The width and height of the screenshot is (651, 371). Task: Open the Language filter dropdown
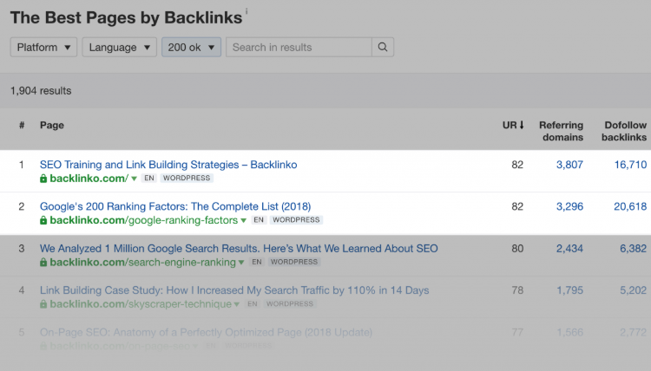[119, 48]
